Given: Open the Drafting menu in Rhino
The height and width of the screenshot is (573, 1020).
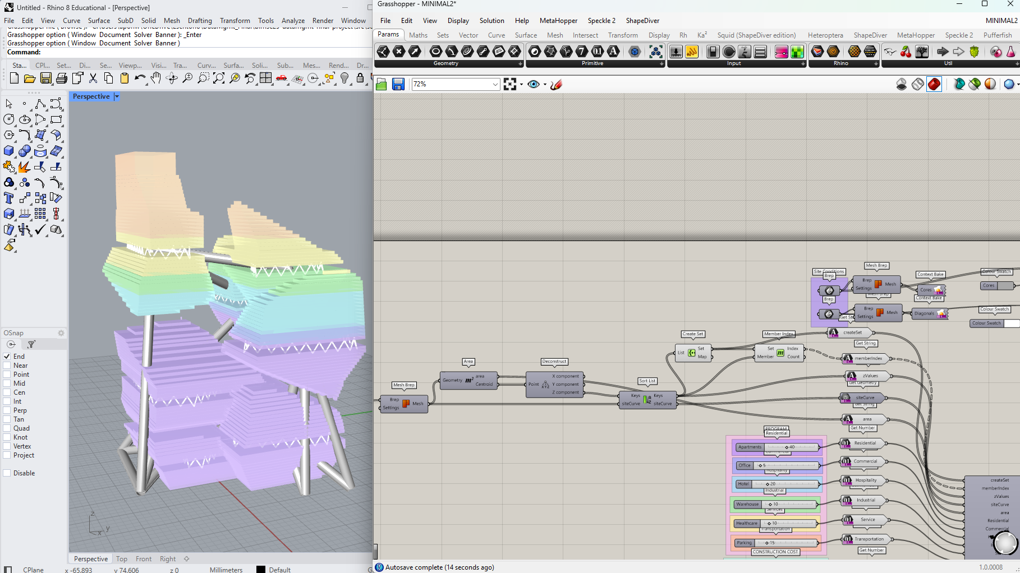Looking at the screenshot, I should coord(200,21).
